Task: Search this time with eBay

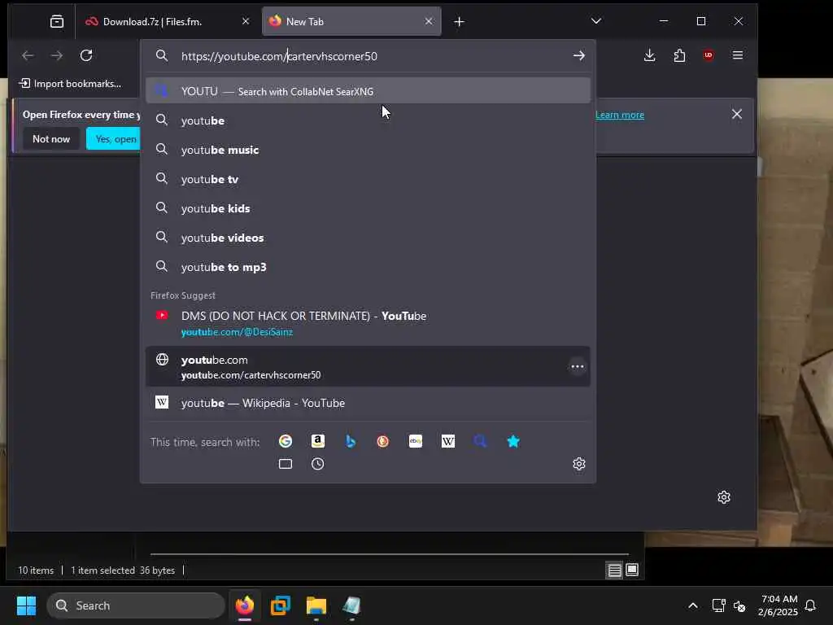Action: 416,441
